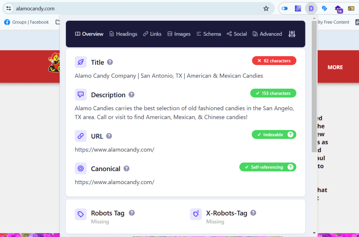Click the page URL text under URL
The width and height of the screenshot is (359, 237).
tap(115, 150)
